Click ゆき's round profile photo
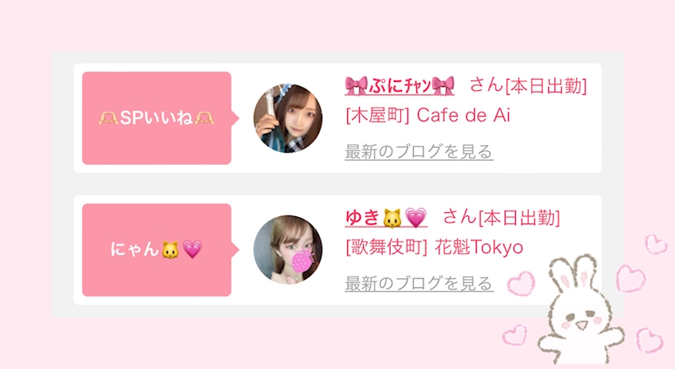Viewport: 675px width, 369px height. 288,250
